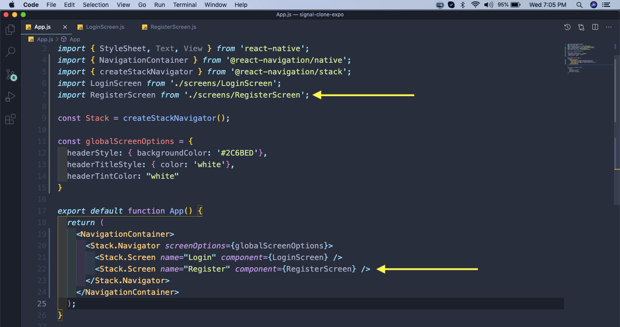Open the Terminal menu
The image size is (620, 327).
185,5
